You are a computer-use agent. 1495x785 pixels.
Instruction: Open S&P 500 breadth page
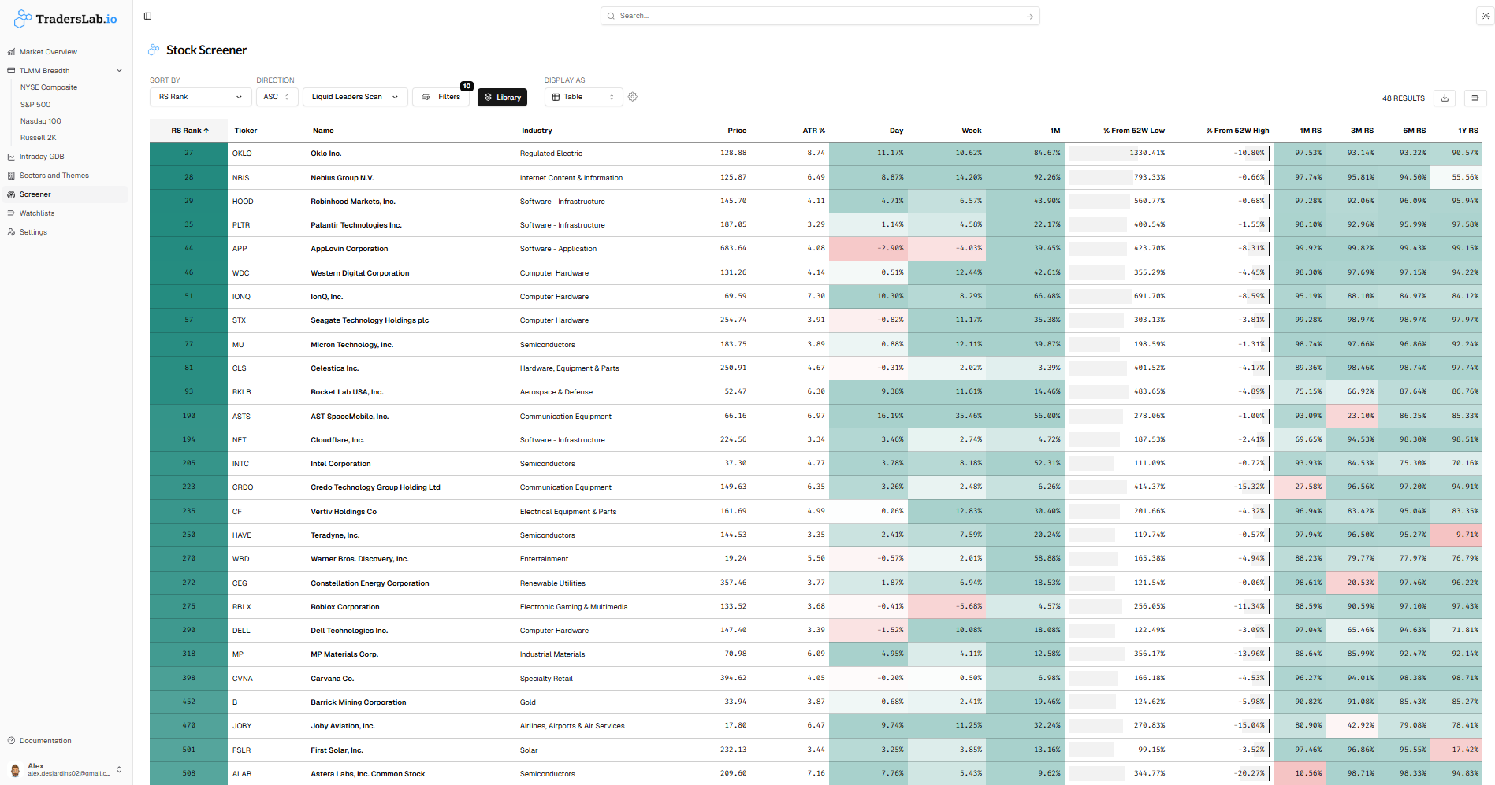click(35, 105)
